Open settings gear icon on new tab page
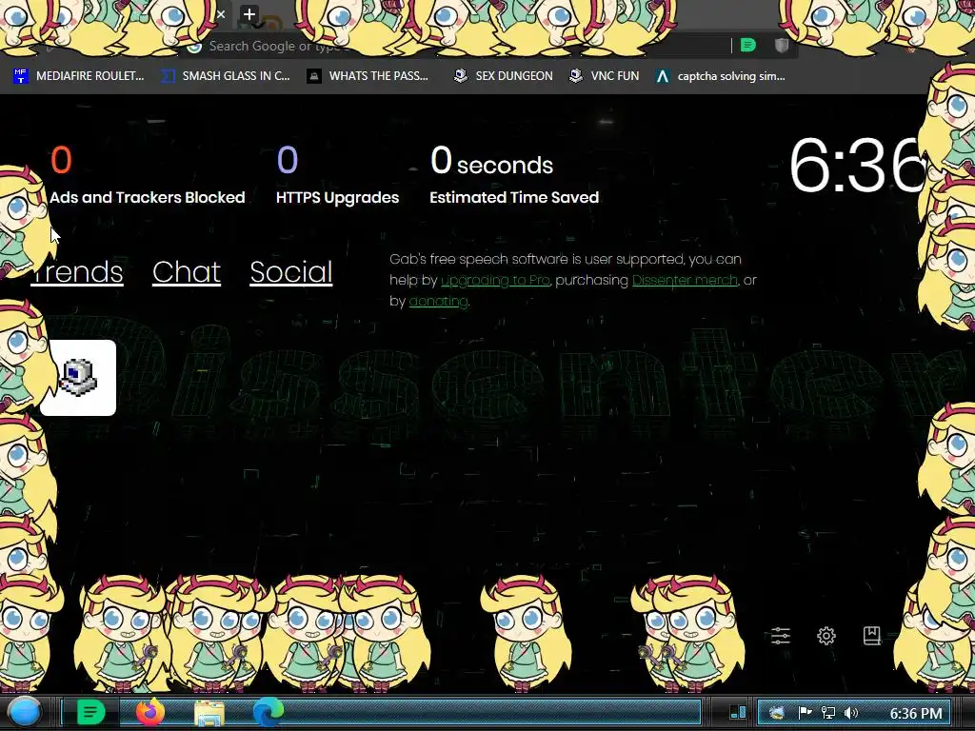Screen dimensions: 975x731 826,635
